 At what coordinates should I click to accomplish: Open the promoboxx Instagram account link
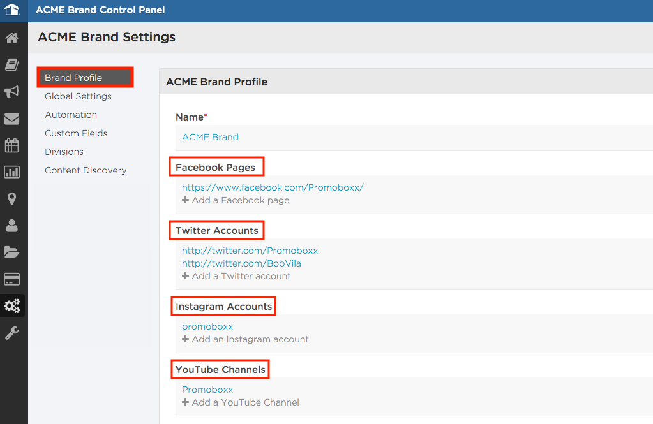(207, 326)
